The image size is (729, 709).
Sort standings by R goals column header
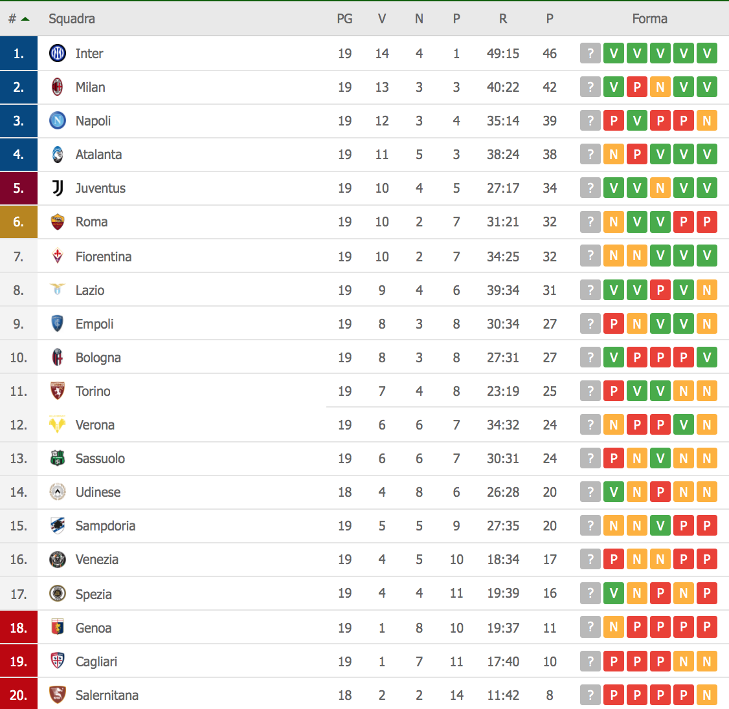(503, 19)
